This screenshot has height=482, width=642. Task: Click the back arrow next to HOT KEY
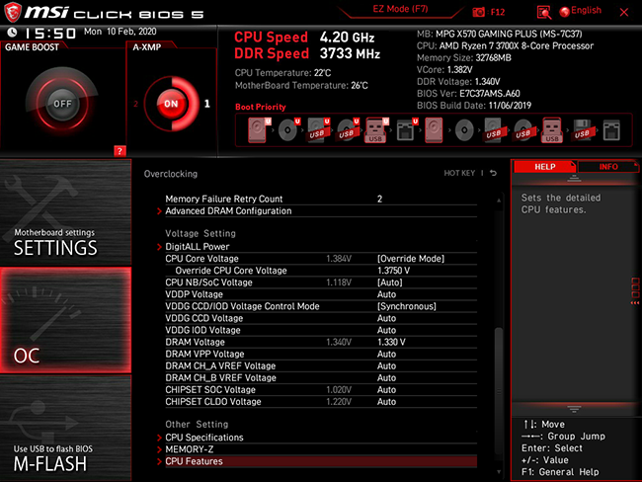tap(494, 173)
